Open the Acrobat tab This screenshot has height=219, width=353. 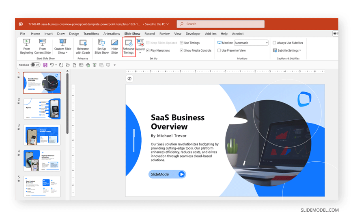238,34
